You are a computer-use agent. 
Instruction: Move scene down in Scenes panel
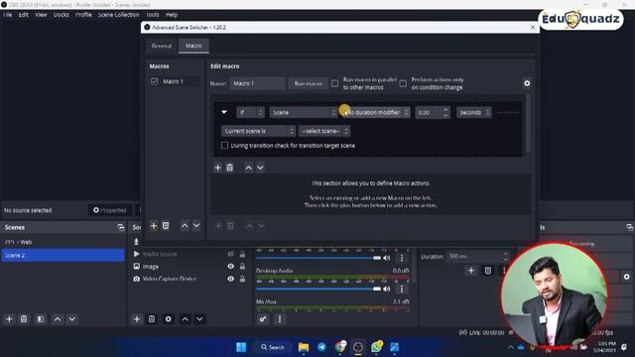pyautogui.click(x=72, y=319)
